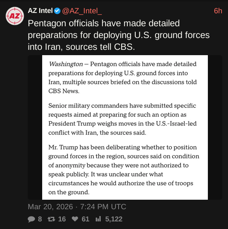Open the @AZ_Intel_ handle link
228x229 pixels.
pos(82,11)
